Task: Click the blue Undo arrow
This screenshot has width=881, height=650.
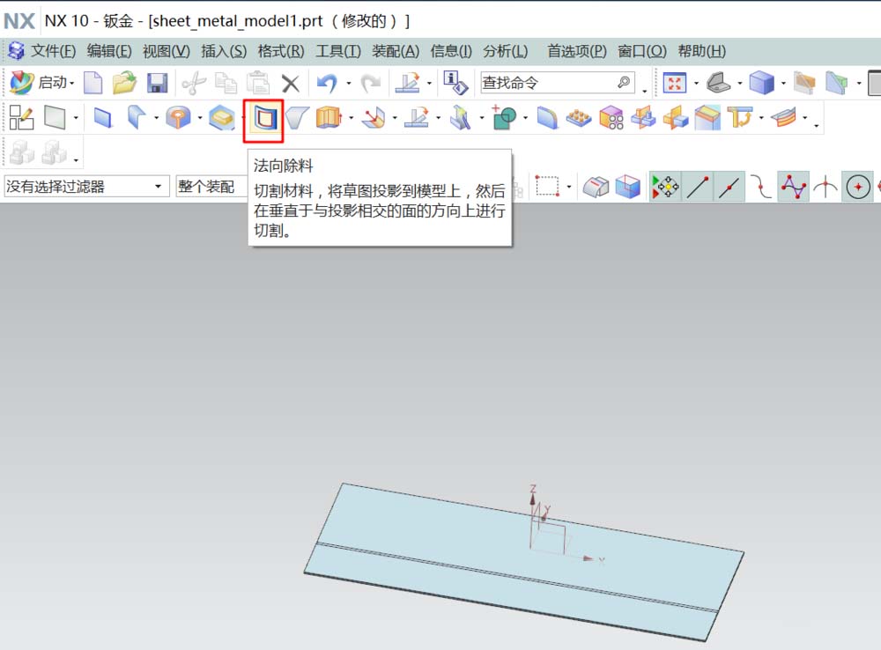Action: tap(327, 83)
